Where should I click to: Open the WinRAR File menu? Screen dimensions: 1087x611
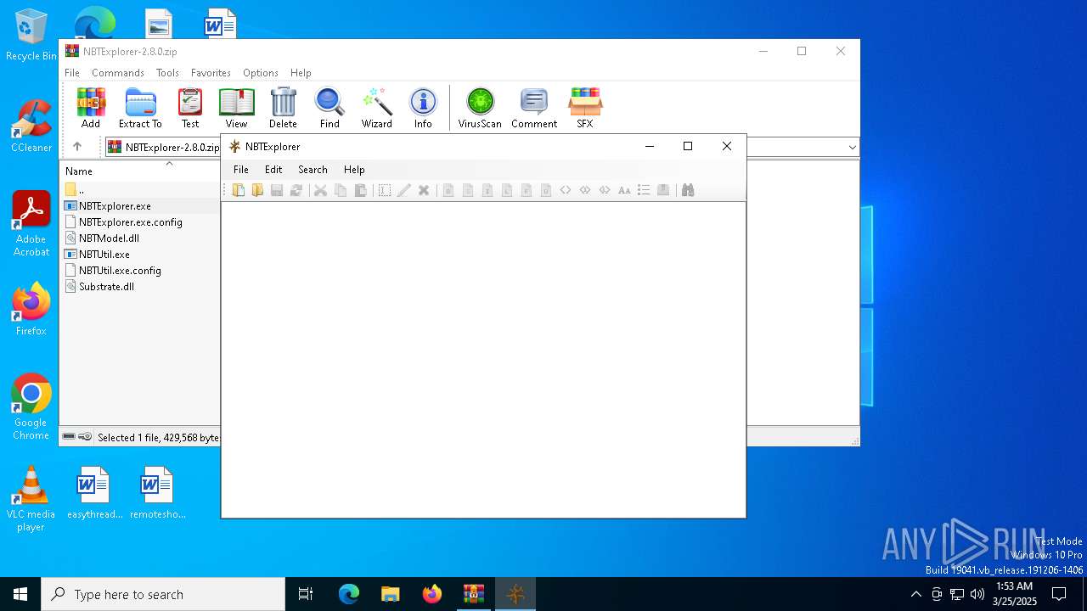pos(72,73)
